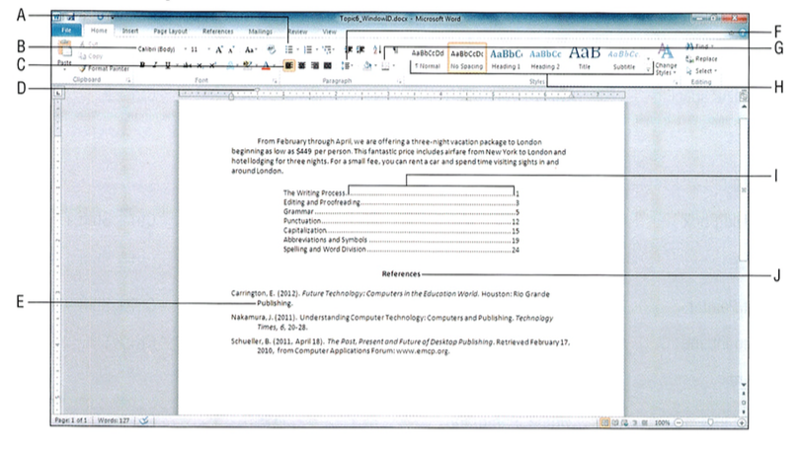Click the zoom in plus button
Image resolution: width=800 pixels, height=451 pixels.
click(x=742, y=422)
